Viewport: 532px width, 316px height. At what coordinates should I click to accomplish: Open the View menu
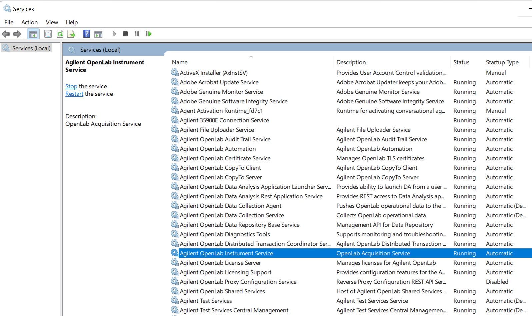[x=52, y=22]
